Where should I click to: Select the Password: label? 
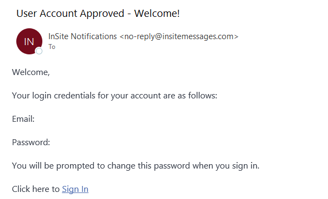click(31, 142)
